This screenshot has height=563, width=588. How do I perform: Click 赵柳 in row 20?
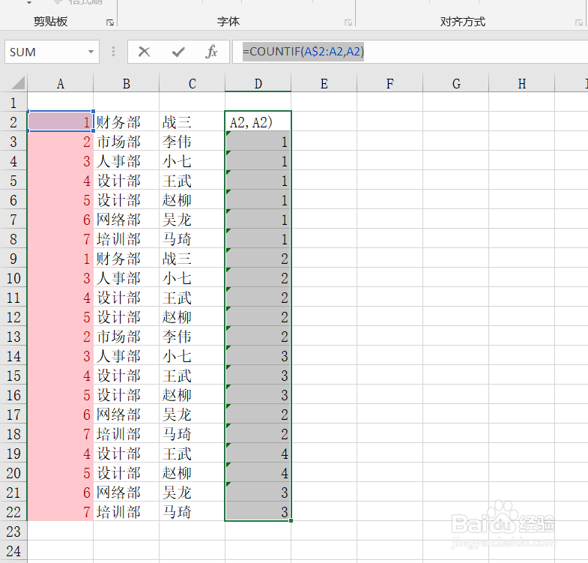point(177,473)
